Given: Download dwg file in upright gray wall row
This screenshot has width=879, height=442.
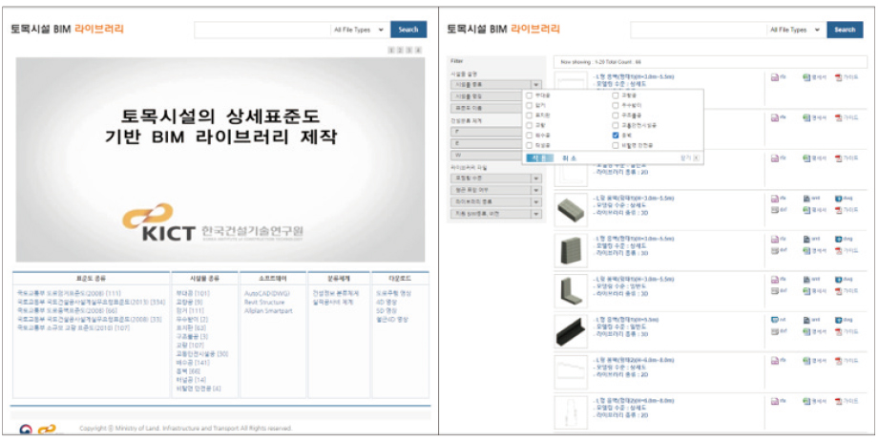Looking at the screenshot, I should pyautogui.click(x=843, y=239).
